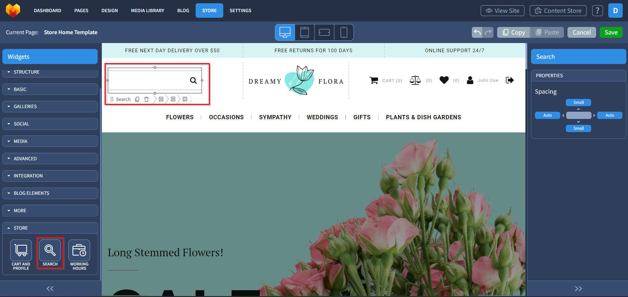Expand the Advanced widget group
The width and height of the screenshot is (628, 297).
[50, 159]
